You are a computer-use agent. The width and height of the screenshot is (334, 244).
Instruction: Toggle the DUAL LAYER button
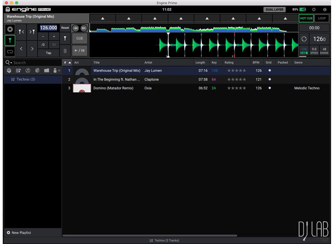(274, 9)
